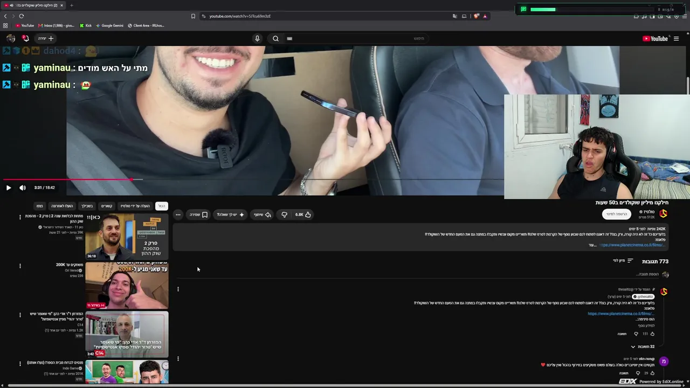Bookmark this page using the bookmark icon
This screenshot has width=690, height=388.
[193, 16]
